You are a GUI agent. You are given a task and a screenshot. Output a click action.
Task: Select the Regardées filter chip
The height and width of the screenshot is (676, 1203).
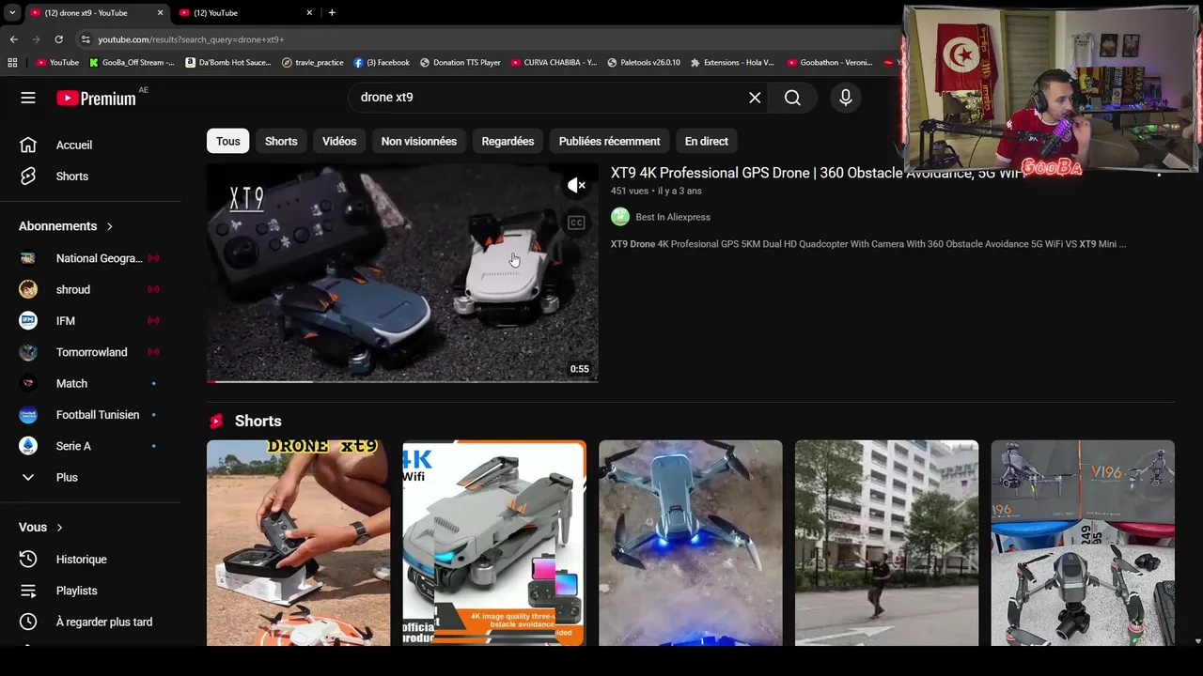tap(508, 141)
